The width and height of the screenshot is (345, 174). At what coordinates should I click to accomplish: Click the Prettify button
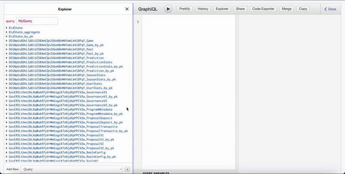185,9
